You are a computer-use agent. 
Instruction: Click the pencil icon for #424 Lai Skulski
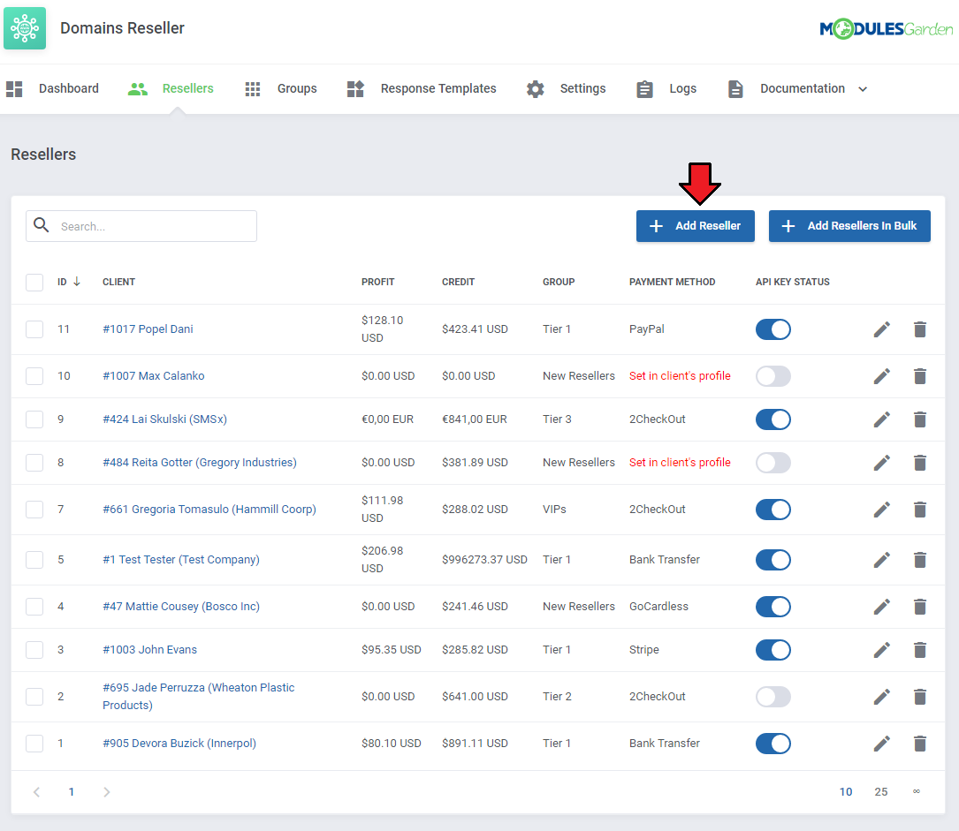pos(881,419)
